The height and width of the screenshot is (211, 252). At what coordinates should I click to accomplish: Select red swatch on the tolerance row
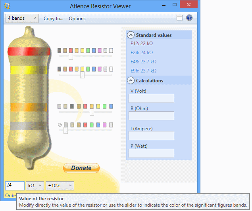click(x=85, y=125)
